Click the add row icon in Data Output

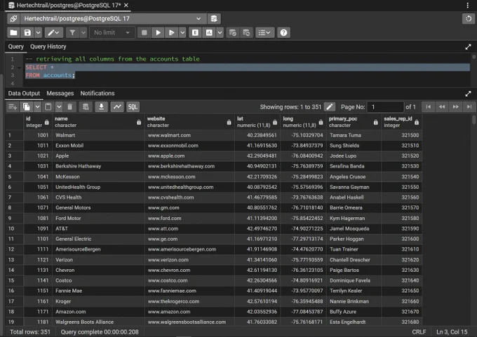13,106
